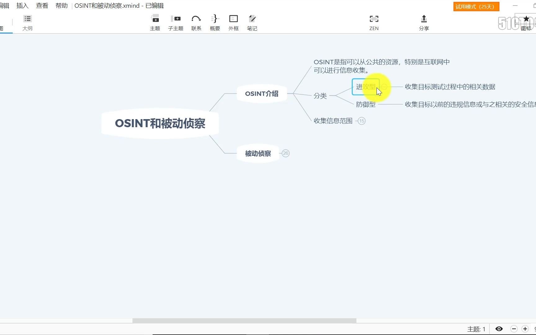Click the 试用模式 (25天) trial button
The height and width of the screenshot is (335, 536).
pyautogui.click(x=476, y=7)
